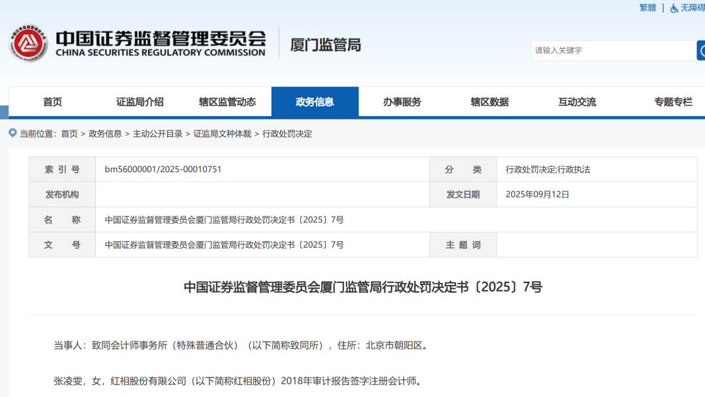Go to 行政处罚决定 in the breadcrumb

click(287, 134)
